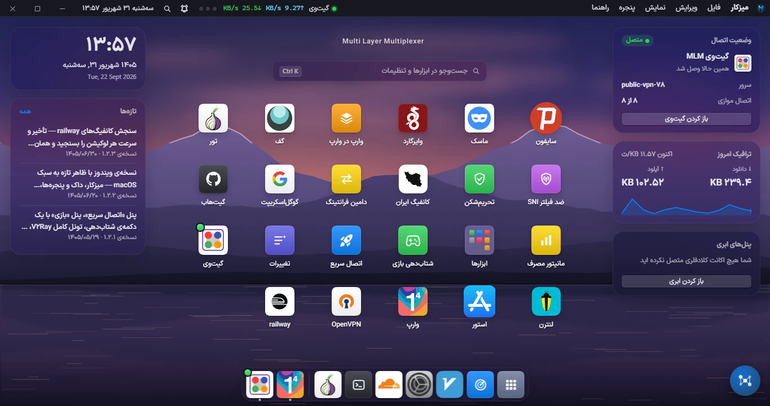The height and width of the screenshot is (406, 770).
Task: Open the notifications bell in the top bar
Action: coord(184,8)
